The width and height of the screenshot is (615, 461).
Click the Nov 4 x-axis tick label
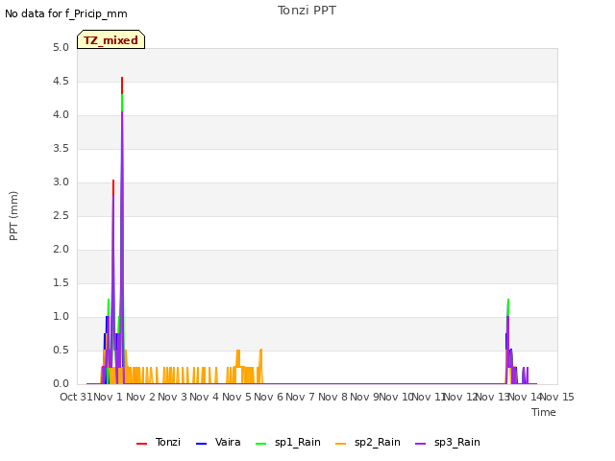(x=205, y=397)
